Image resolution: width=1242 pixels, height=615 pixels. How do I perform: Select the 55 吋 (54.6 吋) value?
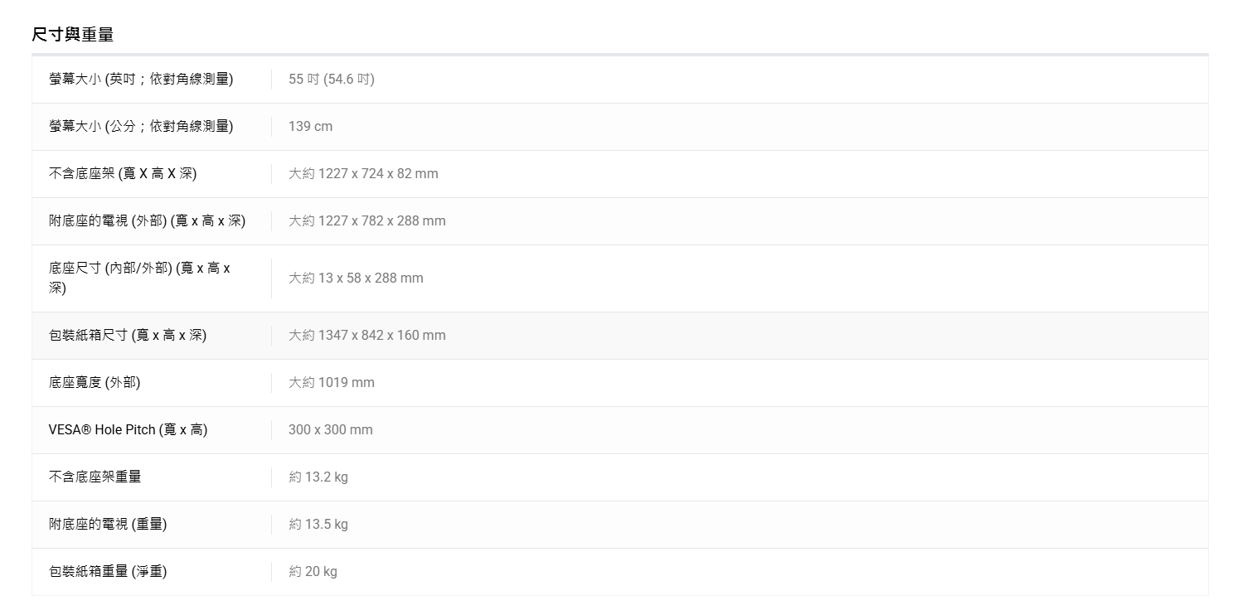331,79
